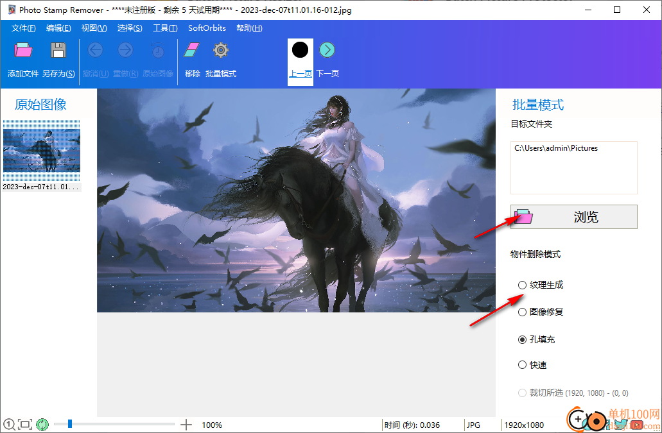Select the 2023-dec-07t11.01 thumbnail
Image resolution: width=662 pixels, height=433 pixels.
41,151
